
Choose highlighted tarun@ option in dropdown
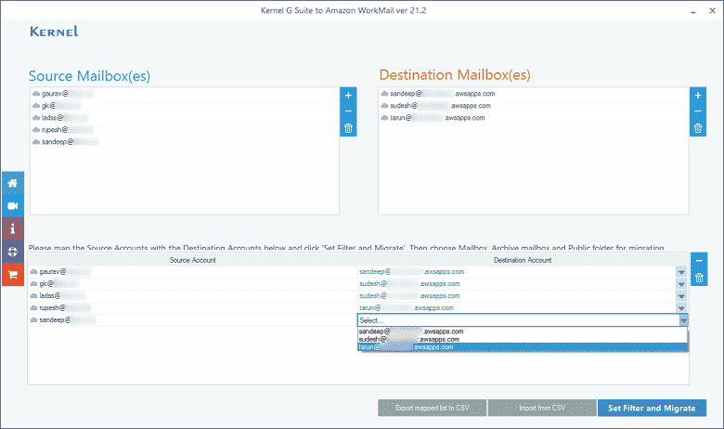tap(523, 346)
